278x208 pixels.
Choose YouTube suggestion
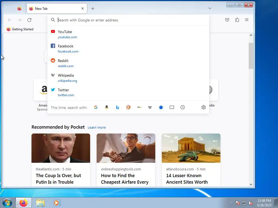tap(128, 34)
